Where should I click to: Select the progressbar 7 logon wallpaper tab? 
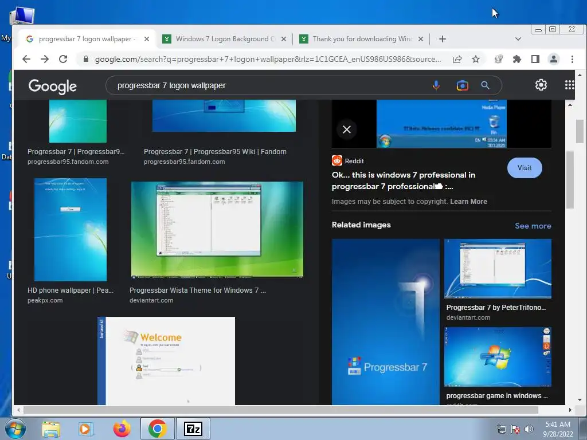point(86,39)
